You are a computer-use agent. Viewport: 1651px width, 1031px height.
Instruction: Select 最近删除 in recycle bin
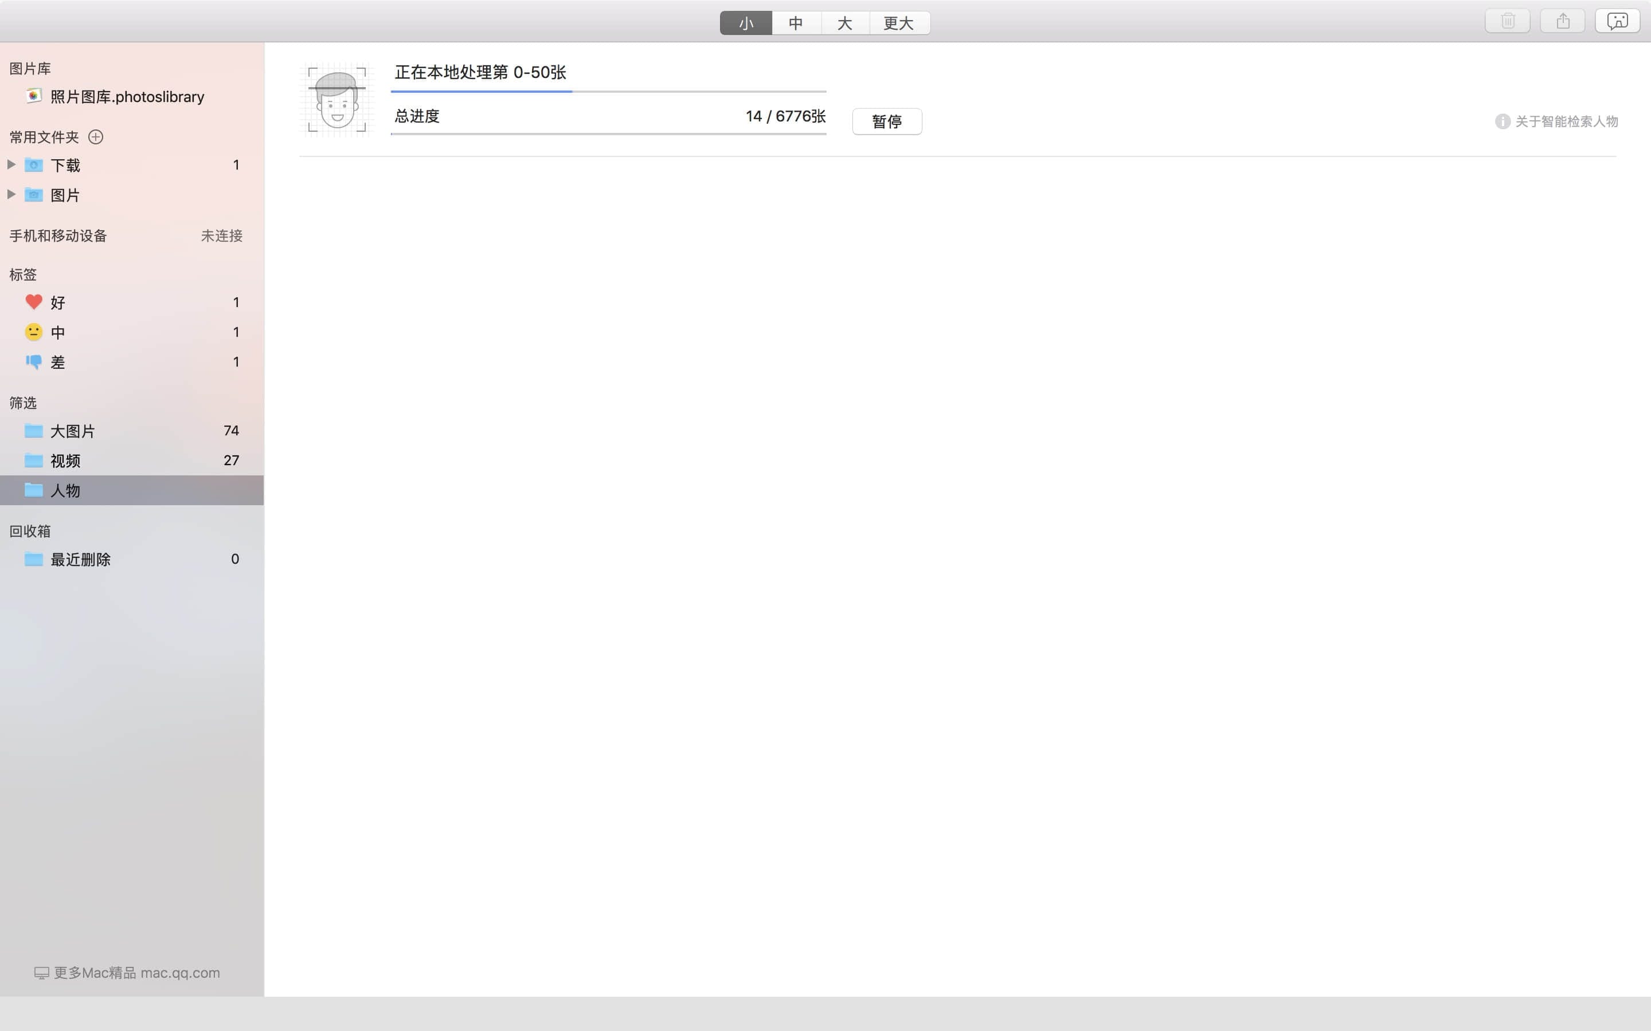(x=132, y=559)
